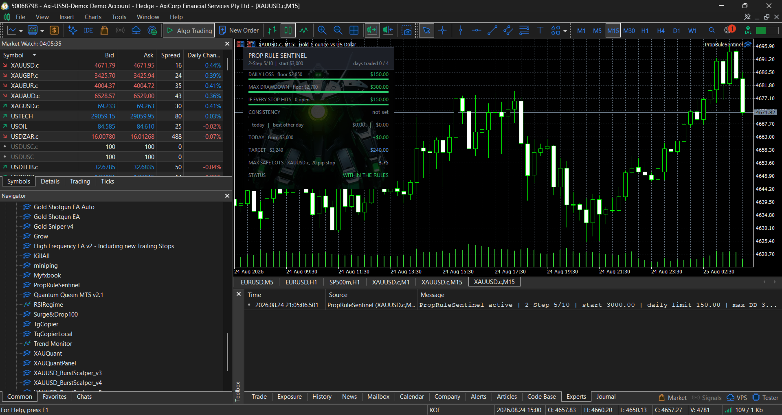Screen dimensions: 782x415
Task: Expand the Symbol column dropdown arrow
Action: point(35,55)
